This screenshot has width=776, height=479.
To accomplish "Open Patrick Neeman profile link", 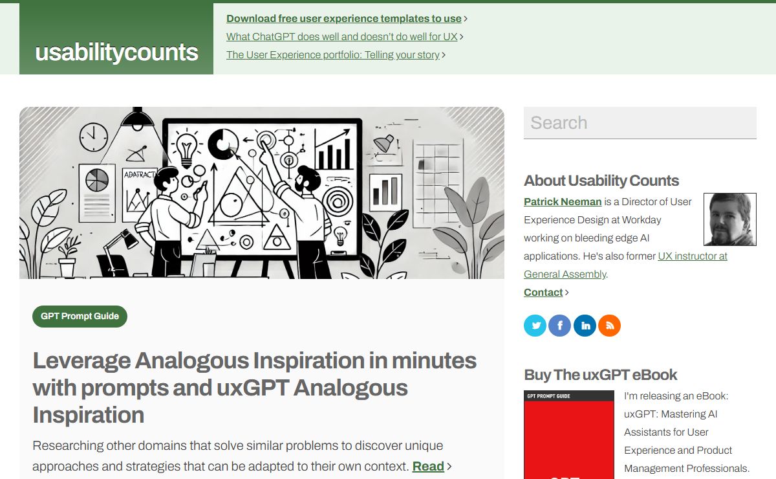I will (563, 202).
